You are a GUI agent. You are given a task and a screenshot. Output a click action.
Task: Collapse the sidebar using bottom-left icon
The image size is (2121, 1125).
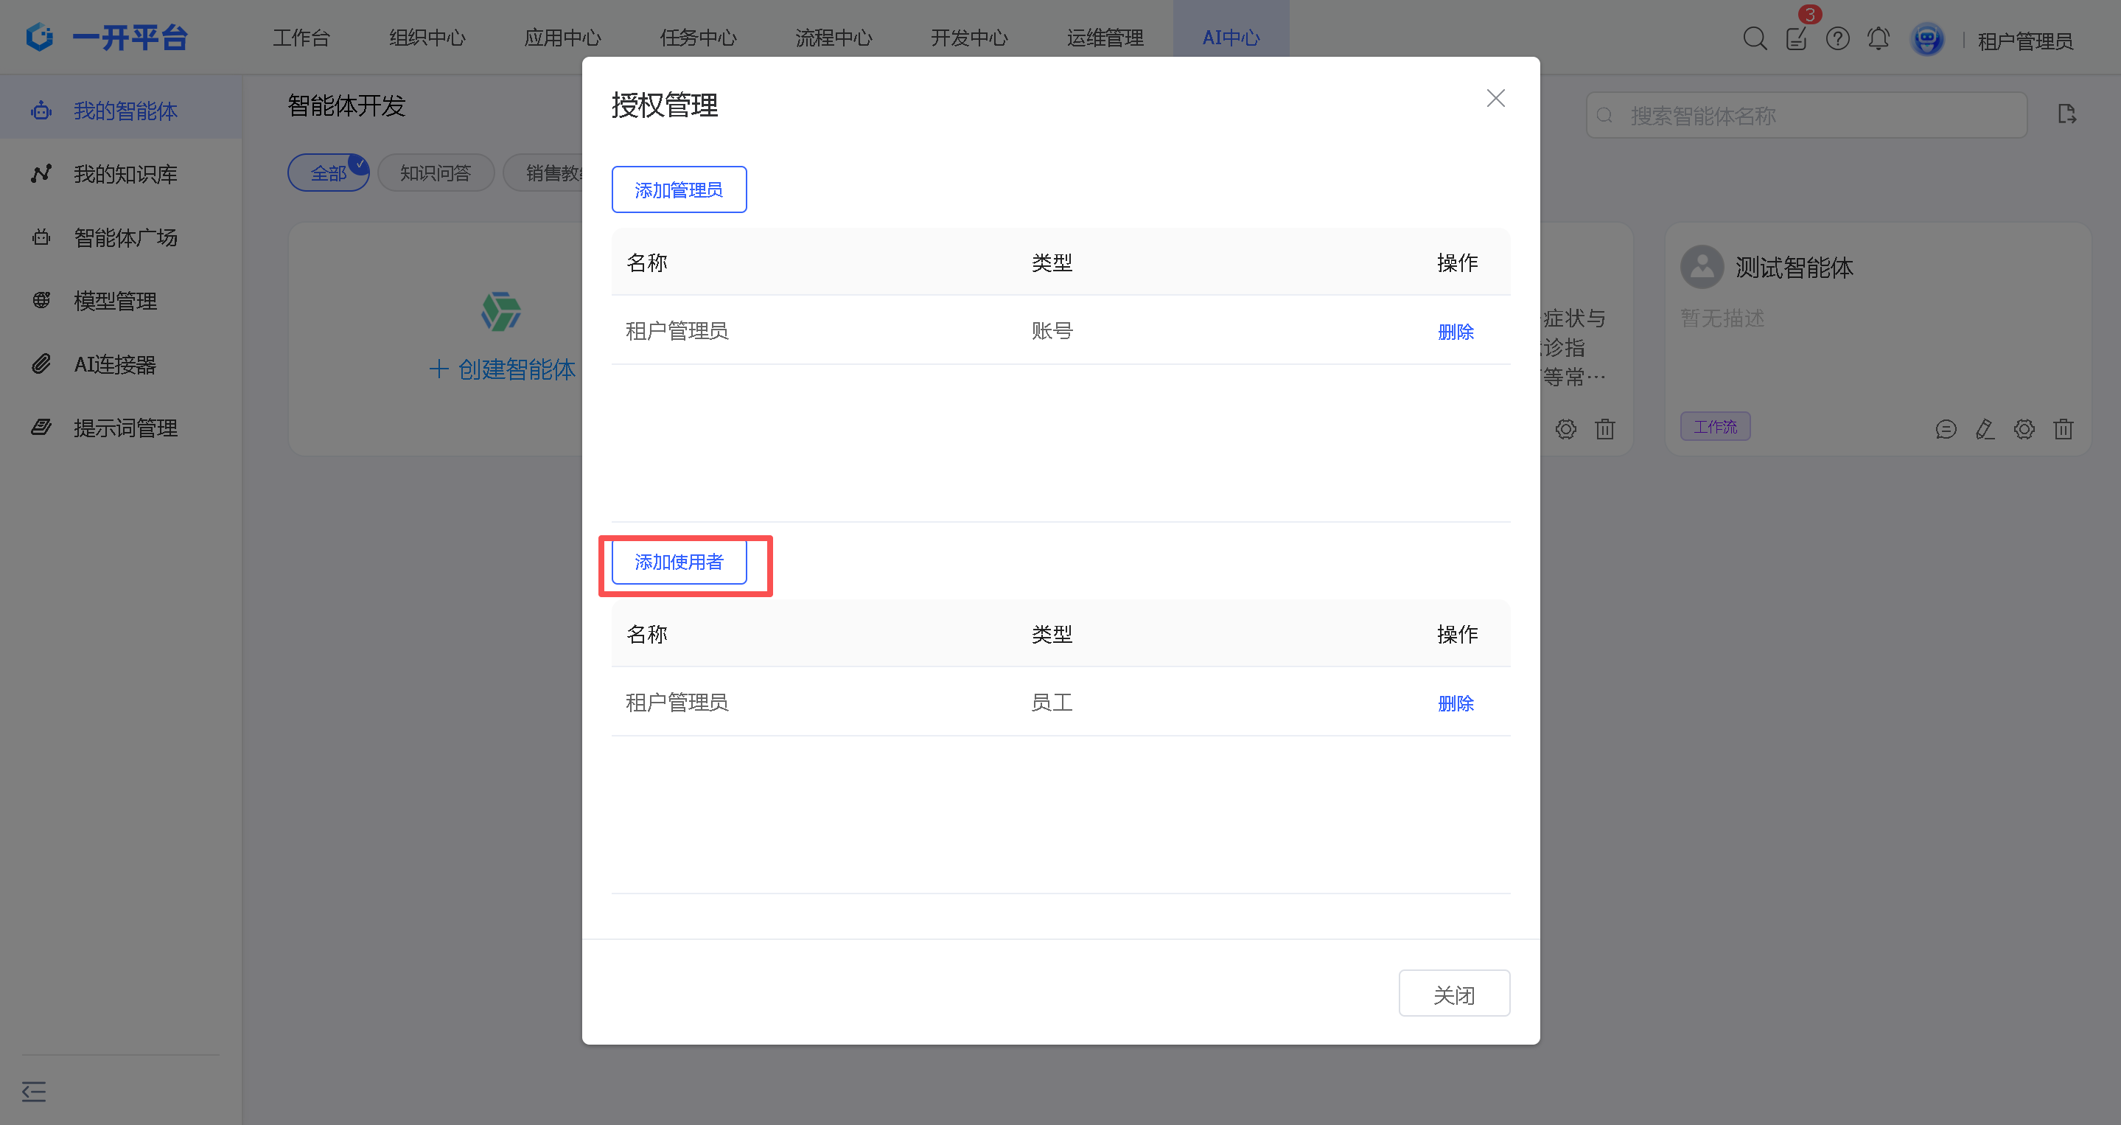pyautogui.click(x=34, y=1091)
